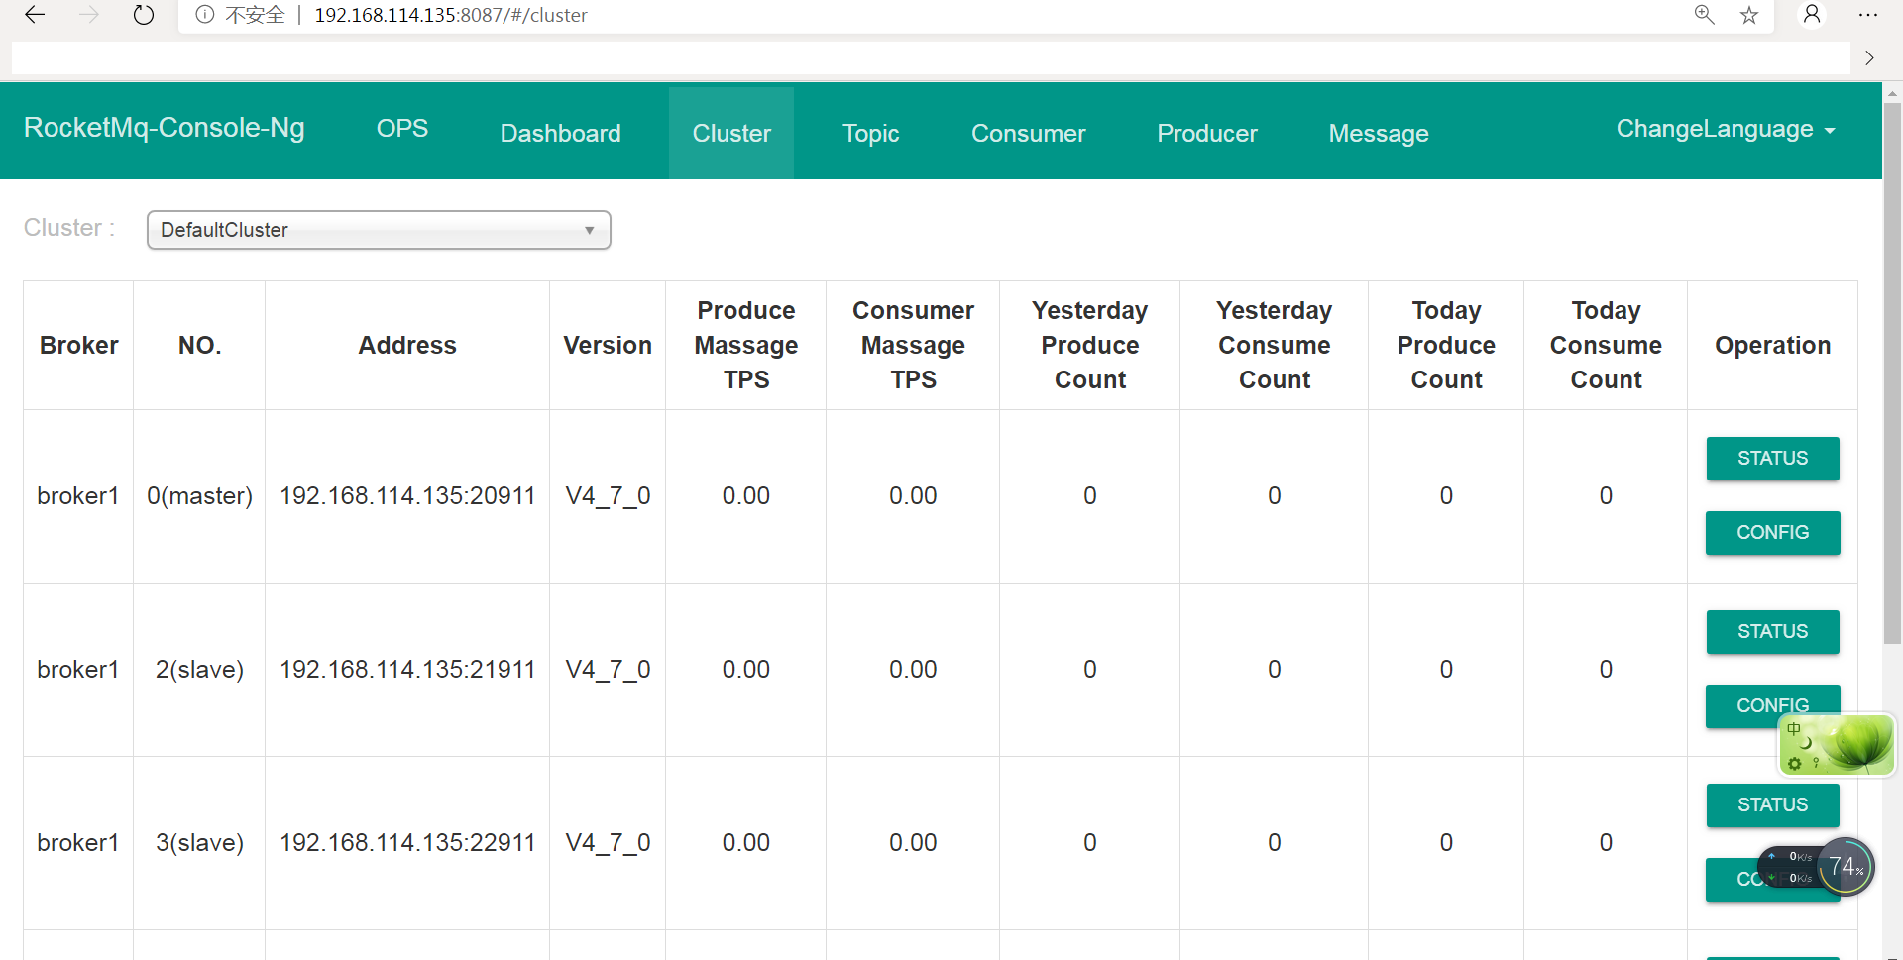Viewport: 1903px width, 960px height.
Task: Open the Dashboard tab
Action: pyautogui.click(x=561, y=133)
